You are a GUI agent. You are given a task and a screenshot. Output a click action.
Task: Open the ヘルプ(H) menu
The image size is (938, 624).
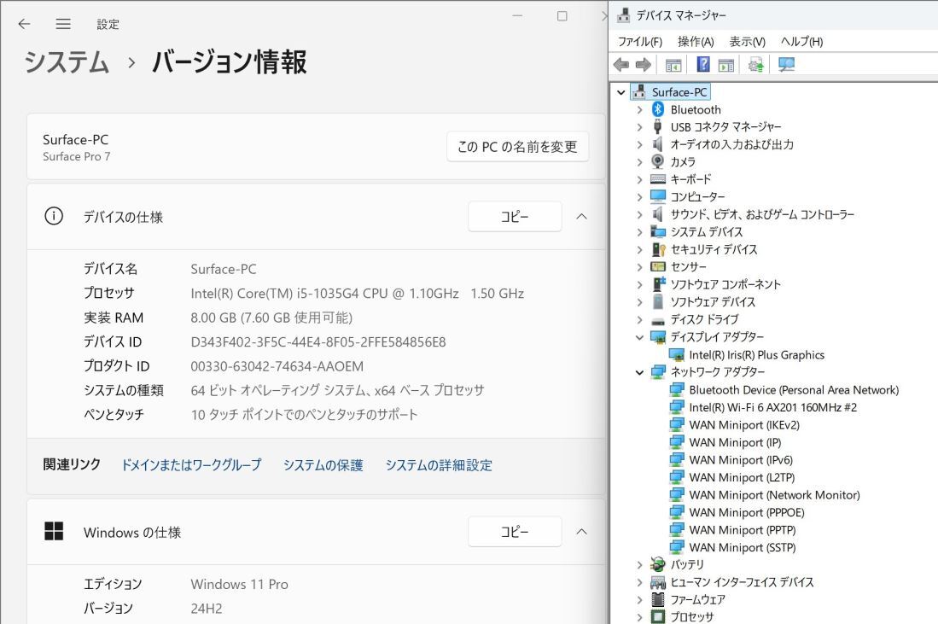click(x=801, y=41)
